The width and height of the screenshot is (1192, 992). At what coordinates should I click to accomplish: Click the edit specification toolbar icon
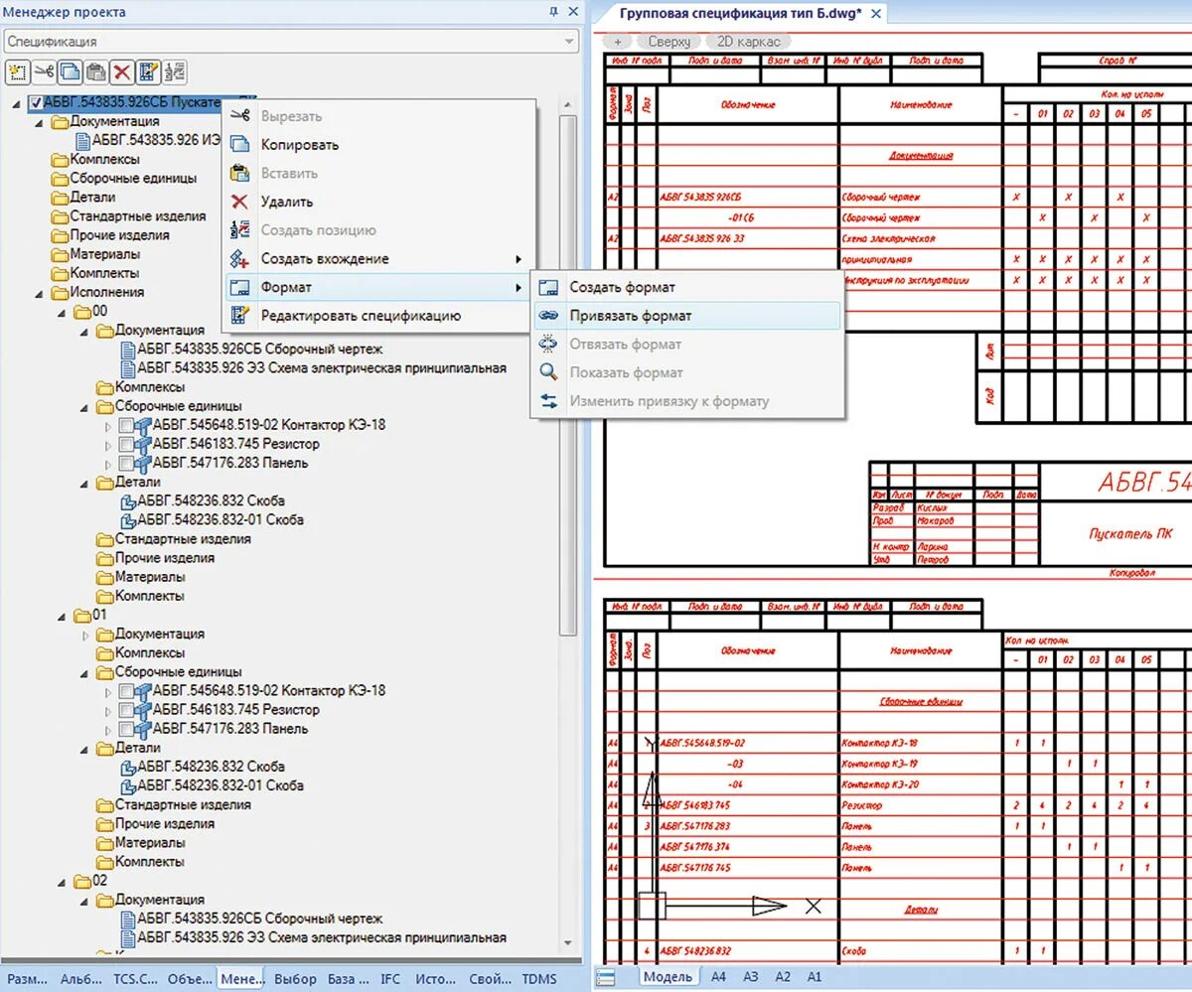[x=149, y=71]
